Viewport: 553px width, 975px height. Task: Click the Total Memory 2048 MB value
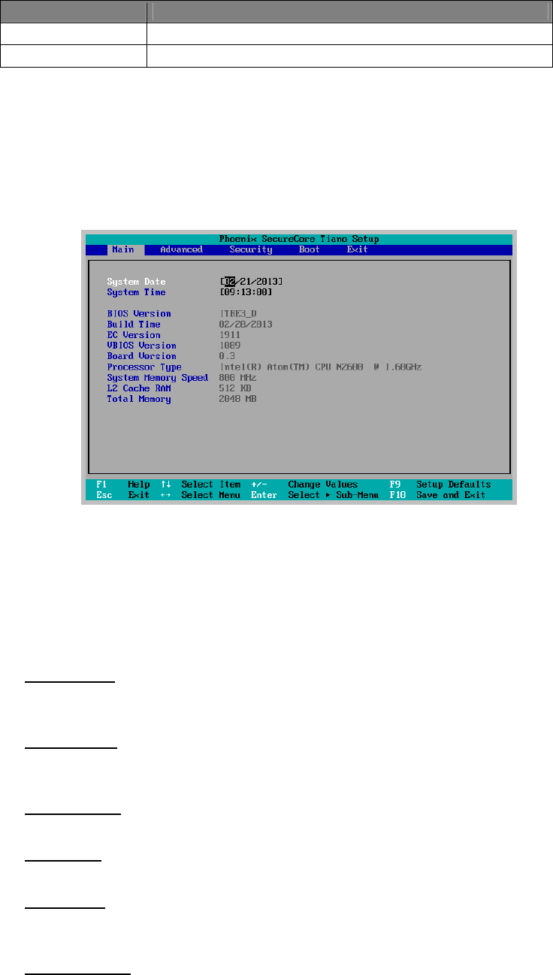click(x=237, y=399)
